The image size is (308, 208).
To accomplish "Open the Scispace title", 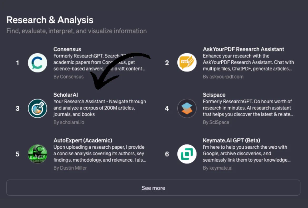I will [214, 95].
